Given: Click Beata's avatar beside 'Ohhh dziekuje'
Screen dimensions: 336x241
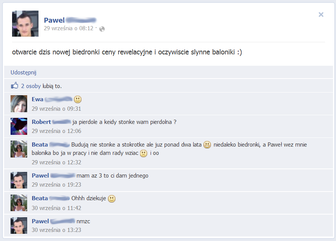Looking at the screenshot, I should (19, 203).
